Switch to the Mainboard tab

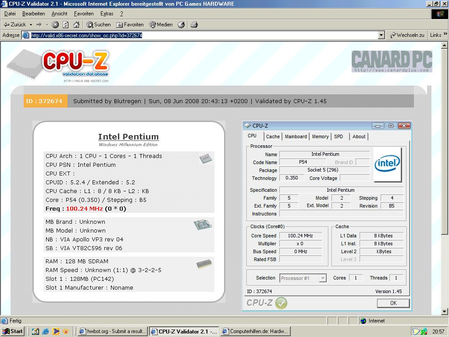pyautogui.click(x=296, y=137)
